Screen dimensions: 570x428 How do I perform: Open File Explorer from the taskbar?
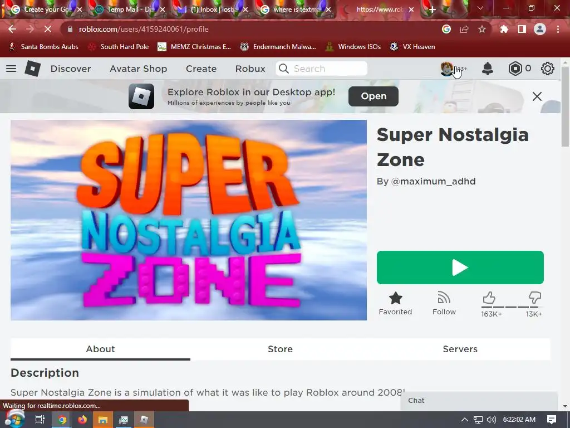(103, 419)
